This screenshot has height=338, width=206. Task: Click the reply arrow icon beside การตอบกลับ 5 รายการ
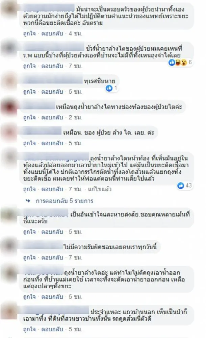coord(28,201)
